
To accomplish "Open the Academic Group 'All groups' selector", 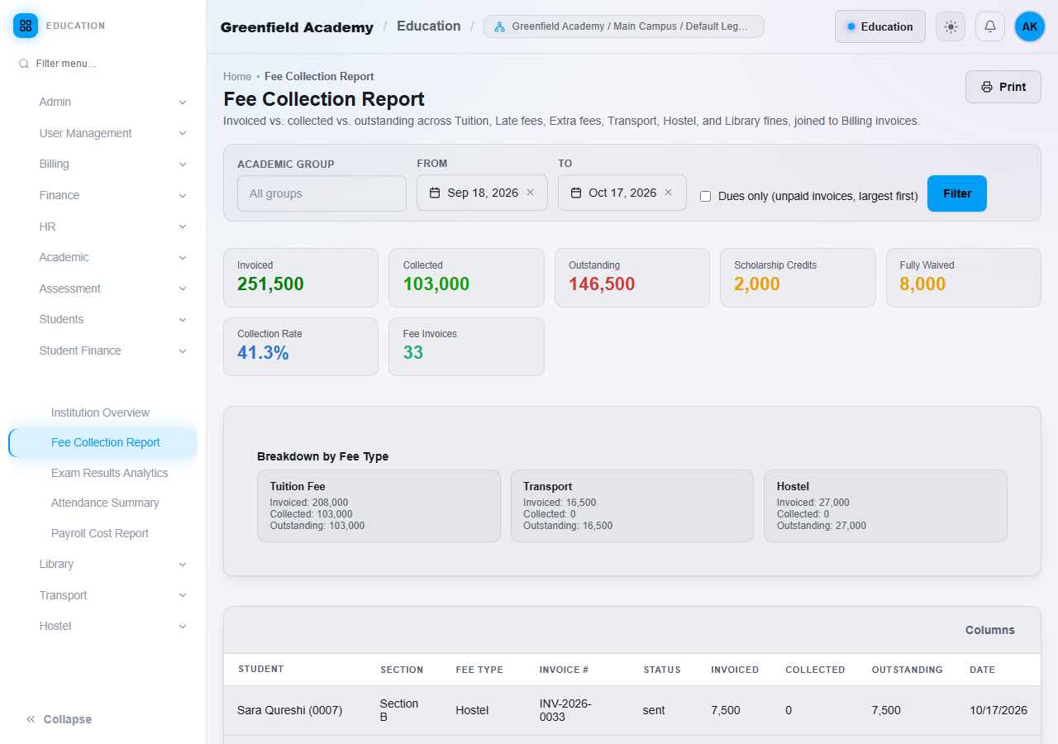I will pyautogui.click(x=322, y=193).
